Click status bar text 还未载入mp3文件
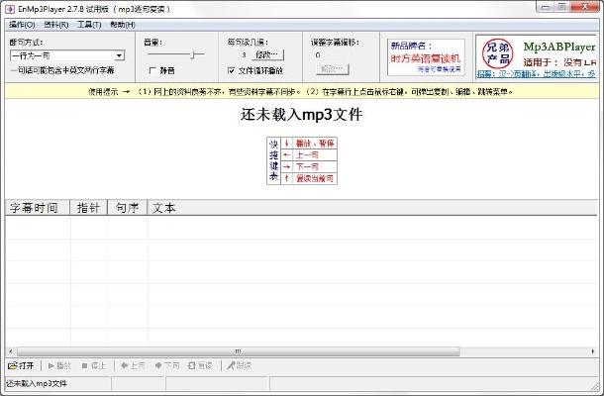 (37, 384)
